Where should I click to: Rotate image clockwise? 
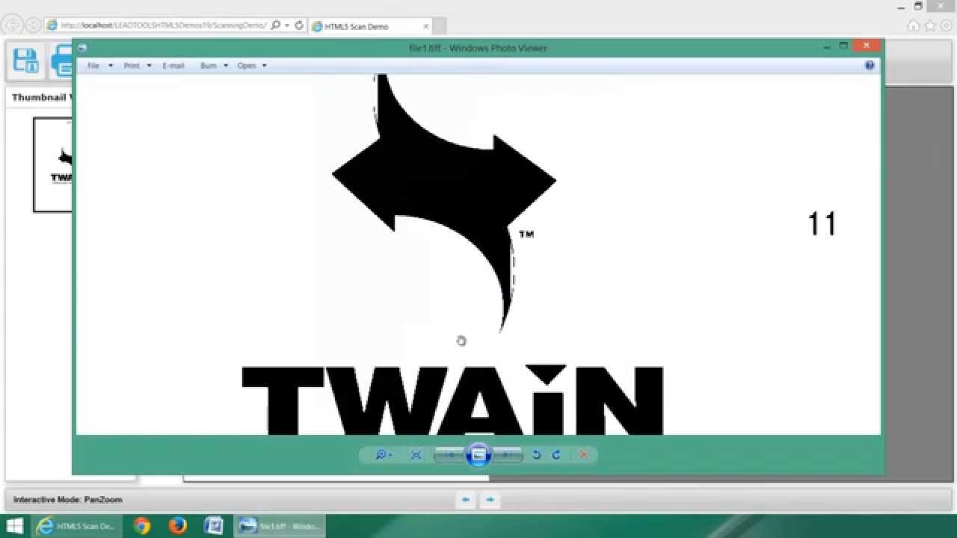pos(556,454)
